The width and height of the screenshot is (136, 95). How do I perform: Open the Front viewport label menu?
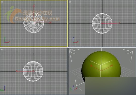(x=70, y=2)
